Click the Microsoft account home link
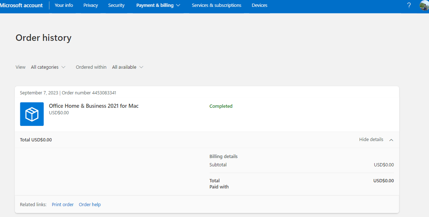 pyautogui.click(x=21, y=5)
